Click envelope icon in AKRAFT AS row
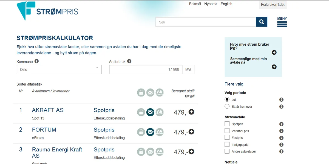Viewport: 329px width, 164px height. tap(150, 112)
